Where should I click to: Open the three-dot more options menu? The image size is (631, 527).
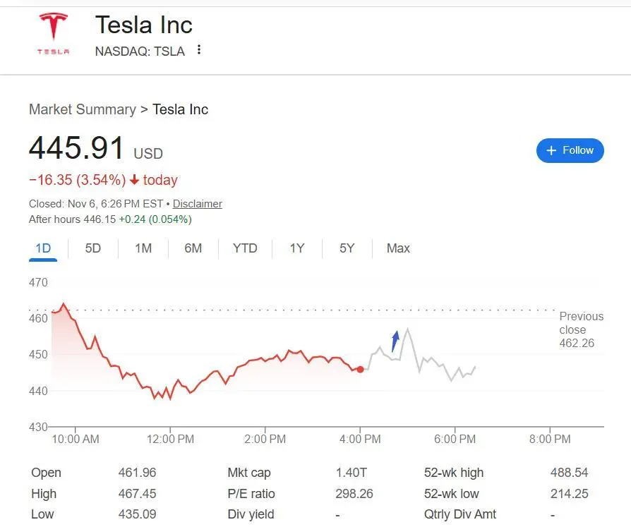coord(199,50)
